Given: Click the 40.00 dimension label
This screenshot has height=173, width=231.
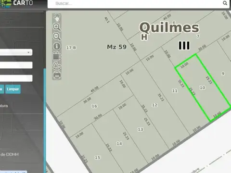Looking at the screenshot, I should tap(167, 17).
